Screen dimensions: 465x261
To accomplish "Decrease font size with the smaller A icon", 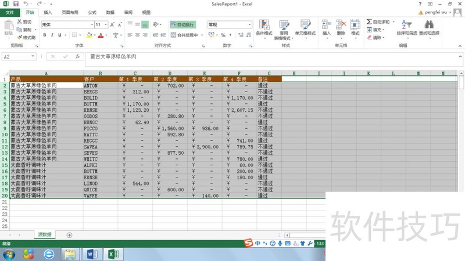I will point(120,24).
